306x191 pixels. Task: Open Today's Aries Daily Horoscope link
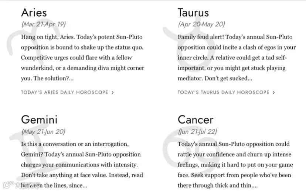(65, 92)
